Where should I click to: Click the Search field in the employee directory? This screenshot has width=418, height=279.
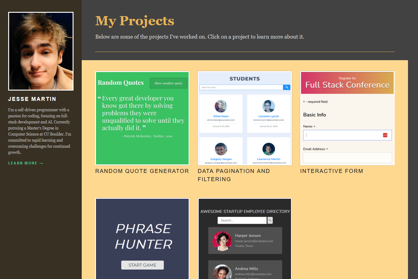coord(242,220)
